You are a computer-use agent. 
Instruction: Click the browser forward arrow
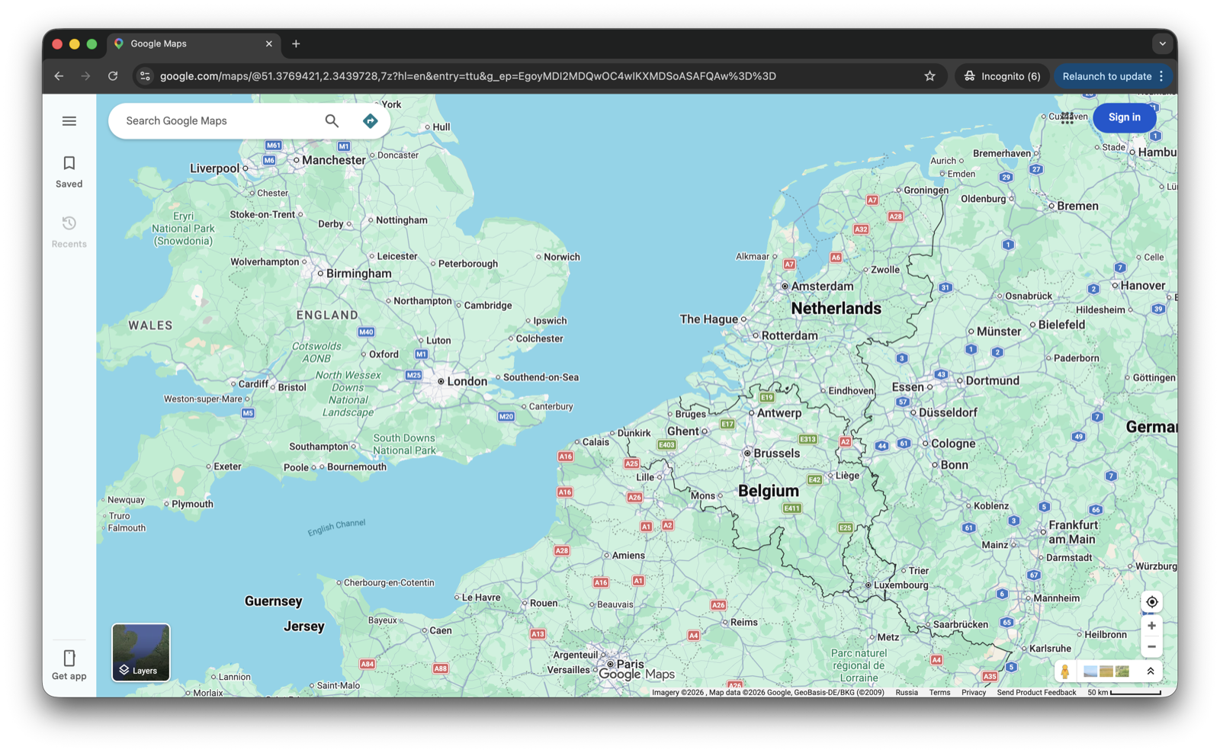pyautogui.click(x=85, y=76)
